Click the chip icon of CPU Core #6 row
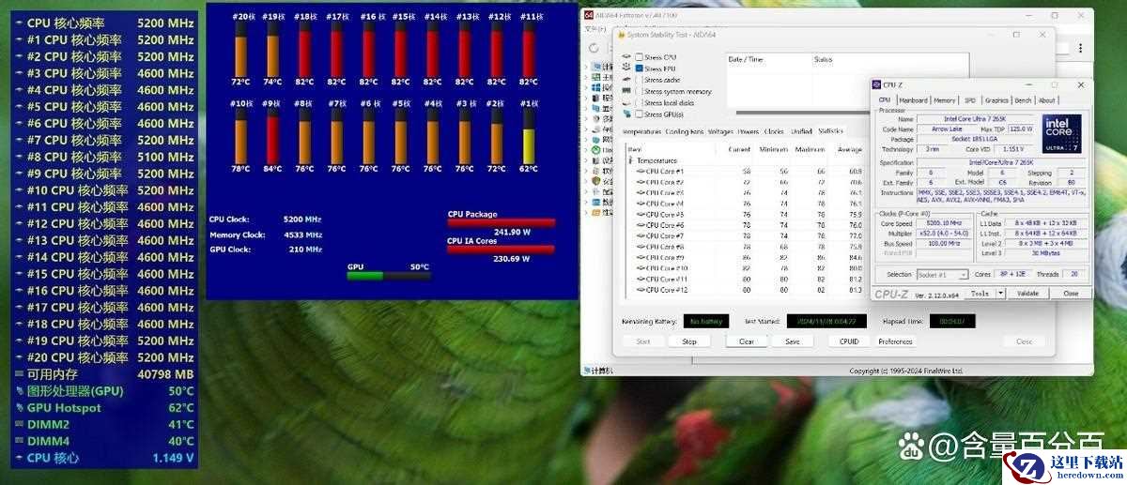 [x=641, y=225]
